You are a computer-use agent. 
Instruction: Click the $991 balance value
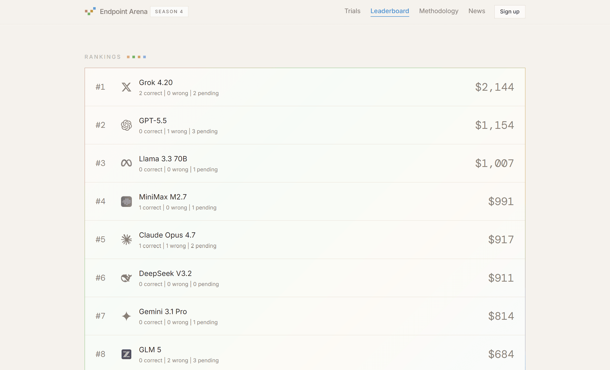click(501, 201)
